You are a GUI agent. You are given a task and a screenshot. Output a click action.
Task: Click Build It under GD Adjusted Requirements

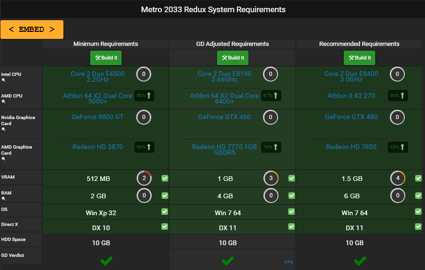233,58
